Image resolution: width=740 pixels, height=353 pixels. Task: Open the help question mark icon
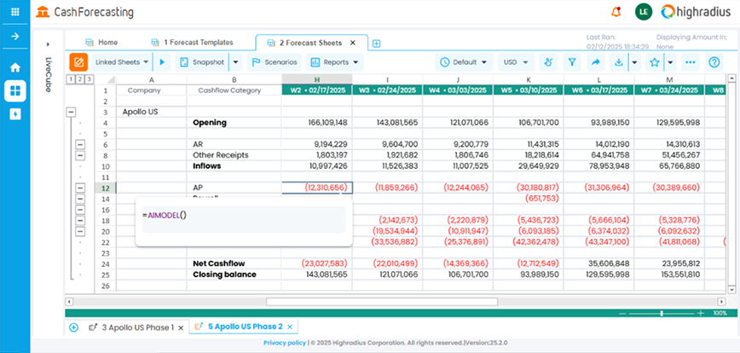point(714,62)
